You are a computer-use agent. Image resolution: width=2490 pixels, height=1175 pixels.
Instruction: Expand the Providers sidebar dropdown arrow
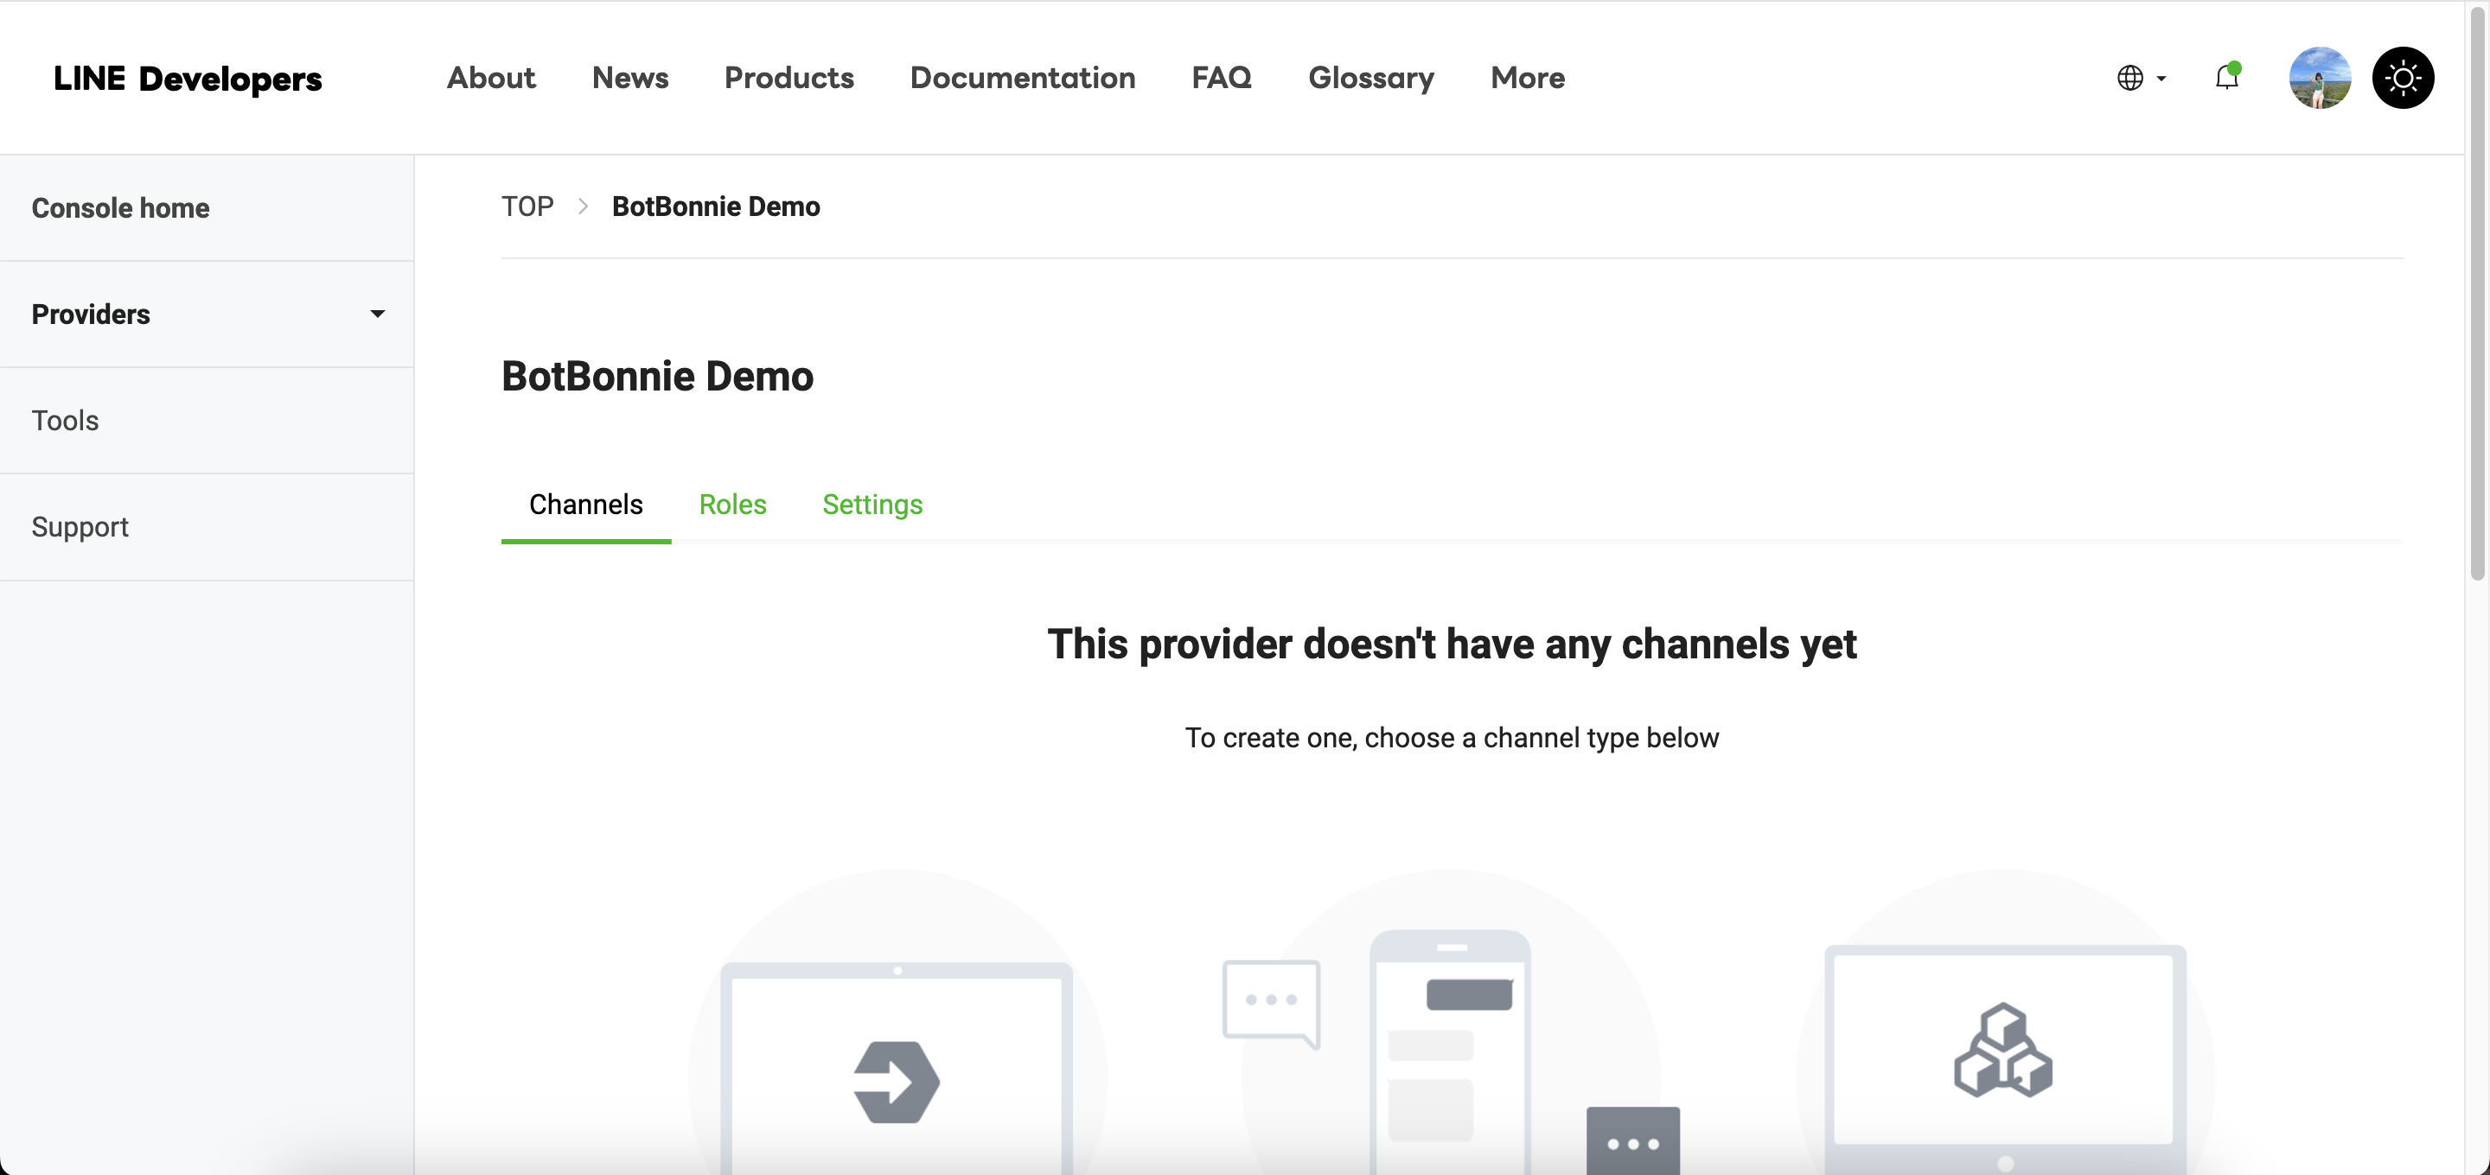[x=377, y=314]
